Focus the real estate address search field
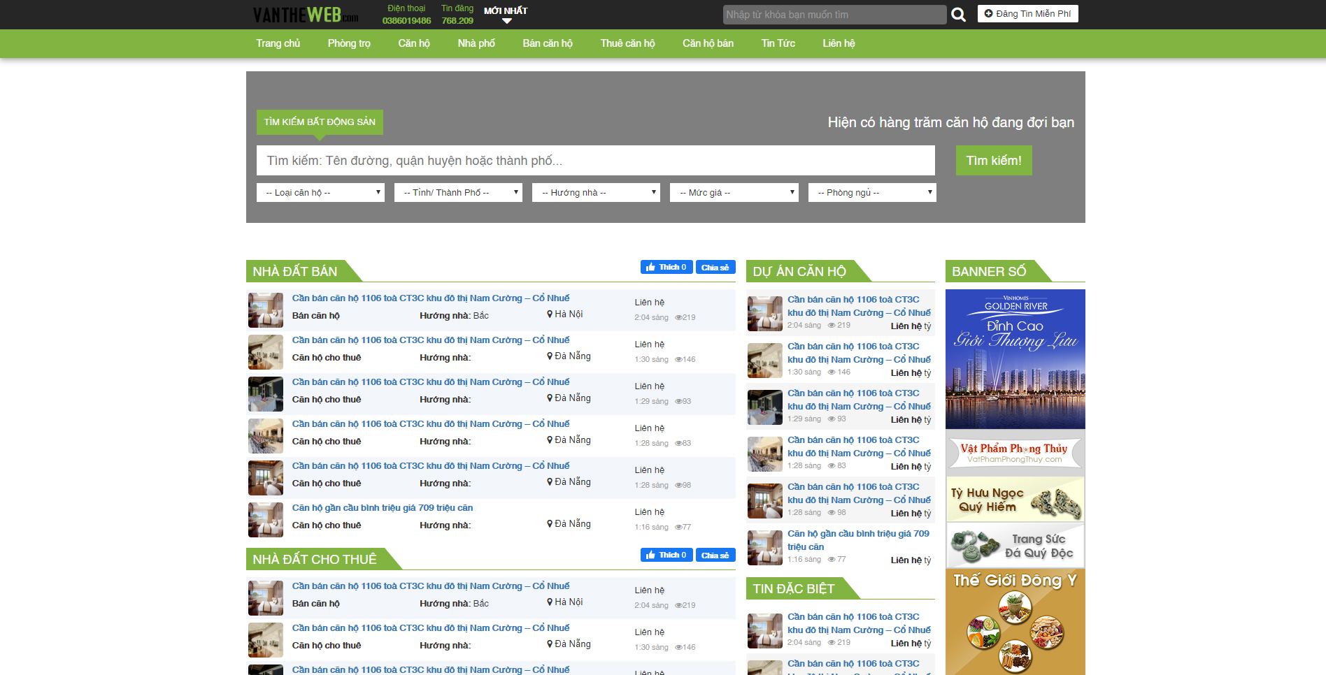 click(595, 161)
